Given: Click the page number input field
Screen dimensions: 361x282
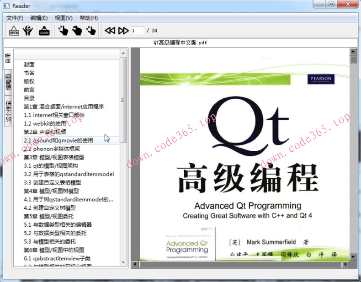Looking at the screenshot, I should coord(137,30).
